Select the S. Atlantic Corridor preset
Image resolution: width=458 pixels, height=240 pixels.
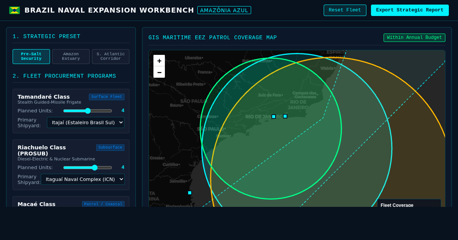coord(111,56)
